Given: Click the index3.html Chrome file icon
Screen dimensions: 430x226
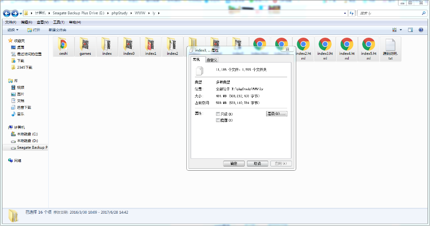Looking at the screenshot, I should (x=325, y=44).
